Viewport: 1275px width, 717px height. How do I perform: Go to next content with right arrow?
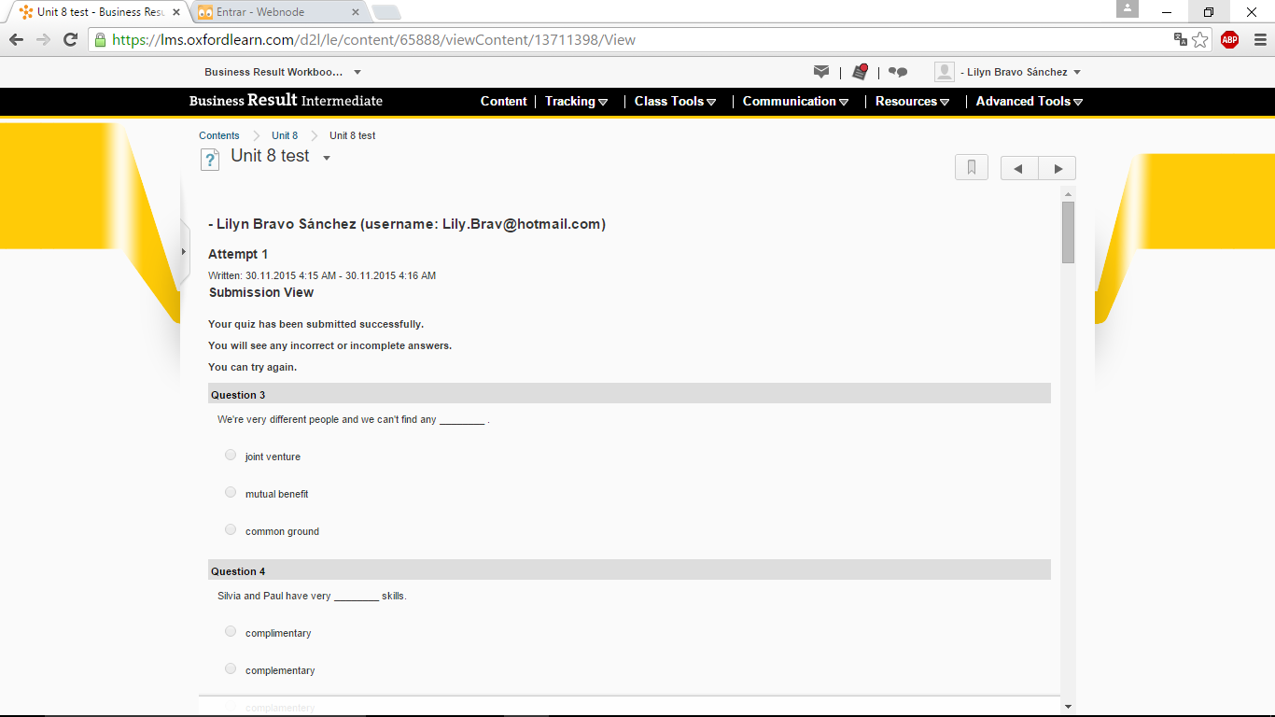coord(1058,168)
